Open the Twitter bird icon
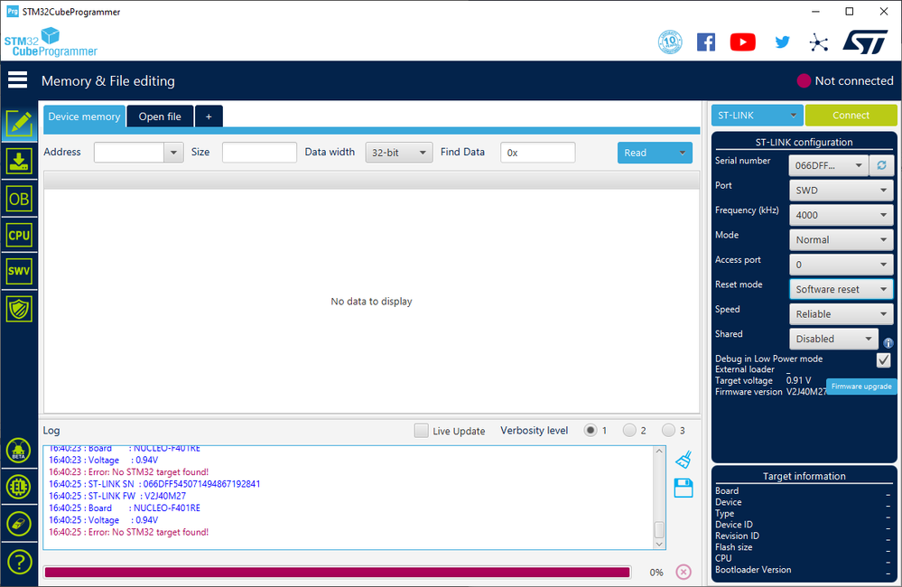This screenshot has height=587, width=902. 782,42
